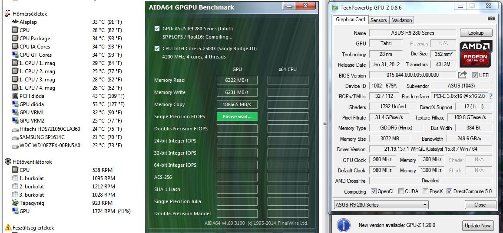
Task: Click the chip icon beside the CPU 28 °C row
Action: click(x=15, y=30)
